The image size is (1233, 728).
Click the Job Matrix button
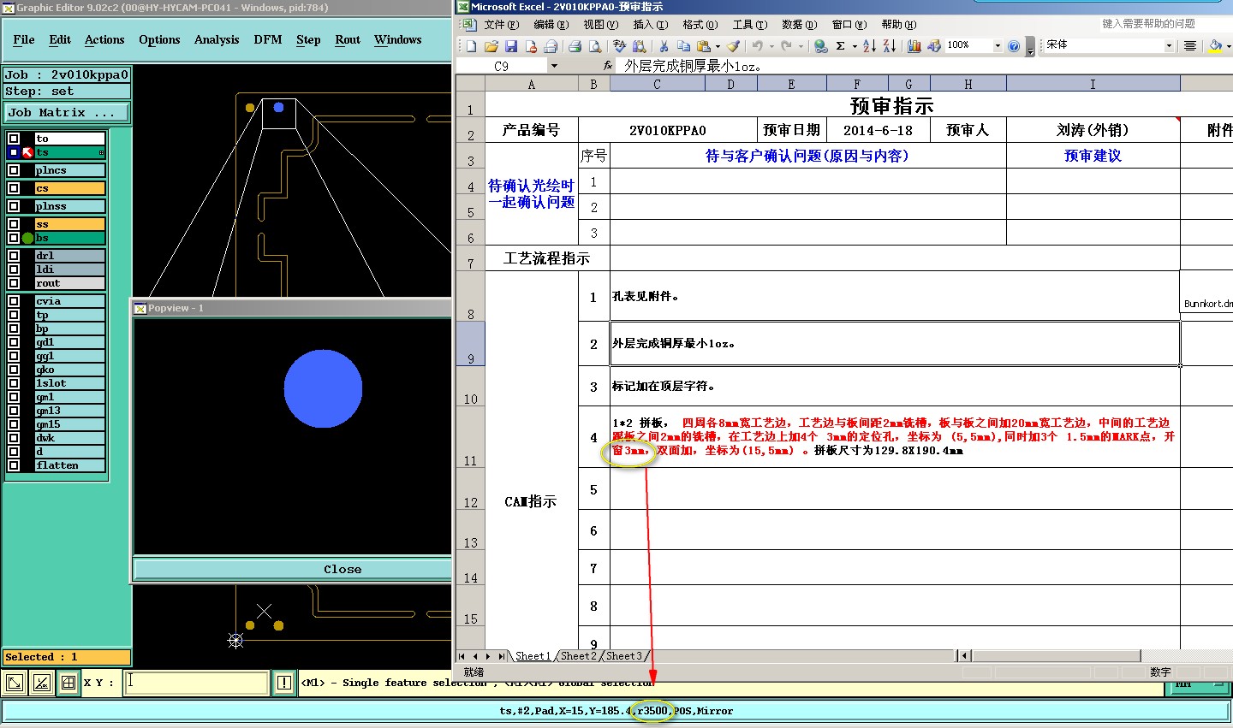click(x=67, y=113)
